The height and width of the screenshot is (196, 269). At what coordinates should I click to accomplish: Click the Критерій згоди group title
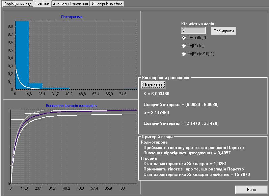click(x=157, y=137)
